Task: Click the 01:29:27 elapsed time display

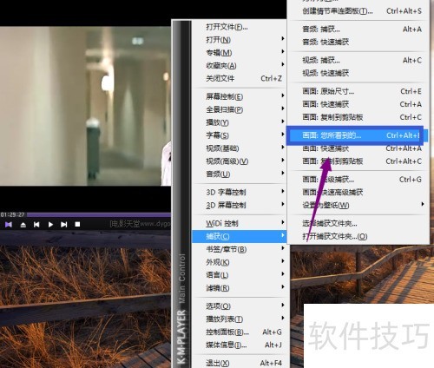Action: [x=12, y=214]
